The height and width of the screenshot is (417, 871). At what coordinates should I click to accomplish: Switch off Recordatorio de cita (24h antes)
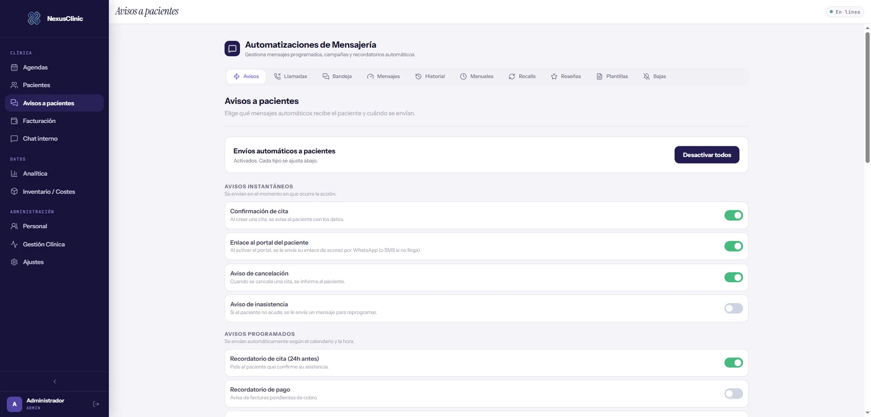pos(734,363)
